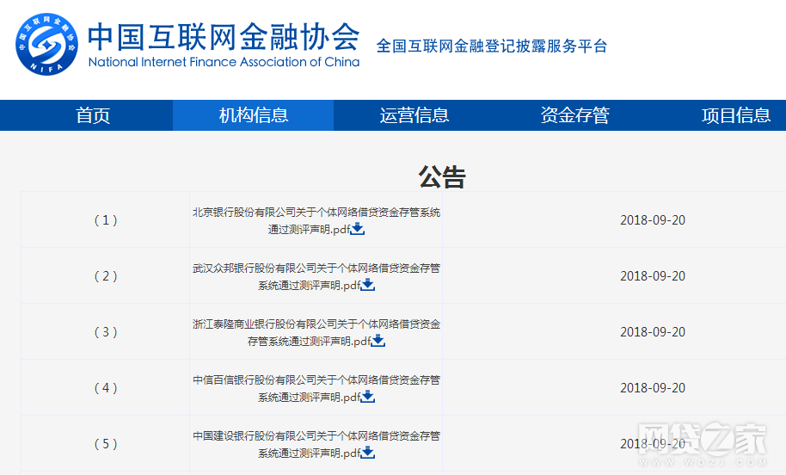Open the 中信百信银行股份有限公司 statement link
Image resolution: width=786 pixels, height=475 pixels.
click(316, 388)
